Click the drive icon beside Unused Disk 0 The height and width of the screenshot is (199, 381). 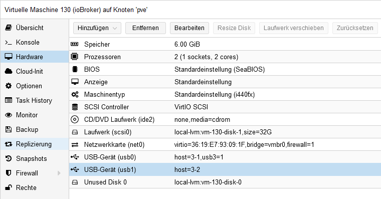pyautogui.click(x=75, y=182)
